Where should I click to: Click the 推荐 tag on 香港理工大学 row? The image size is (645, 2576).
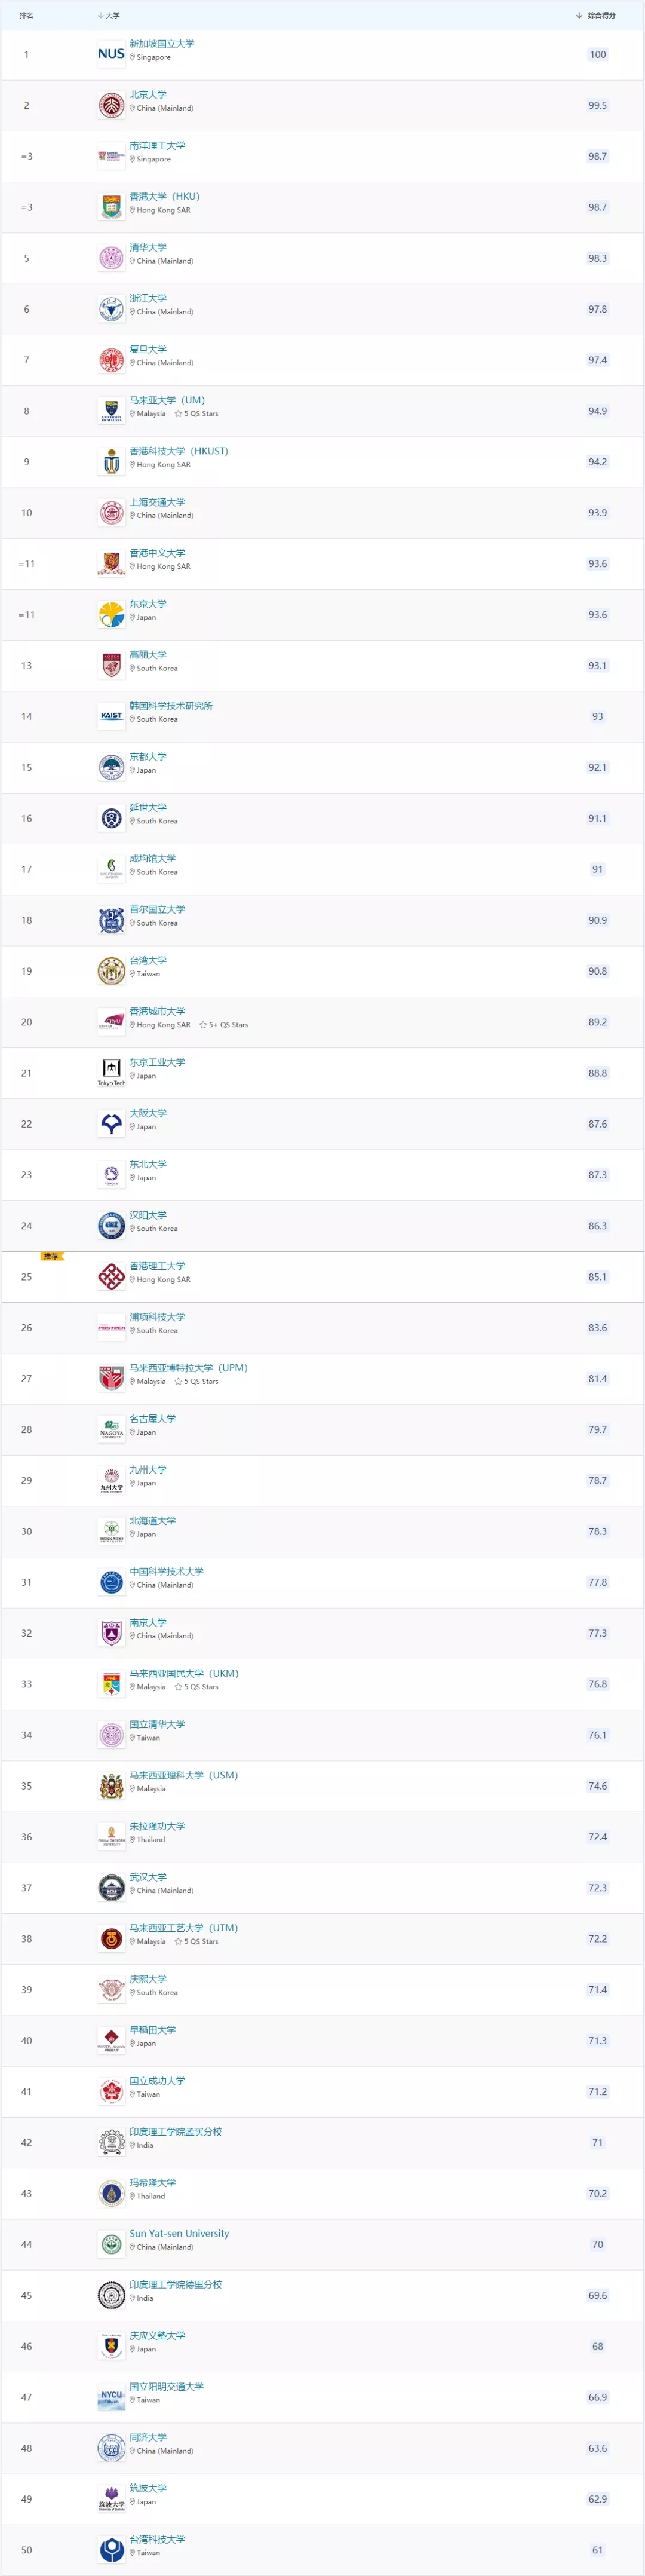[x=51, y=1256]
